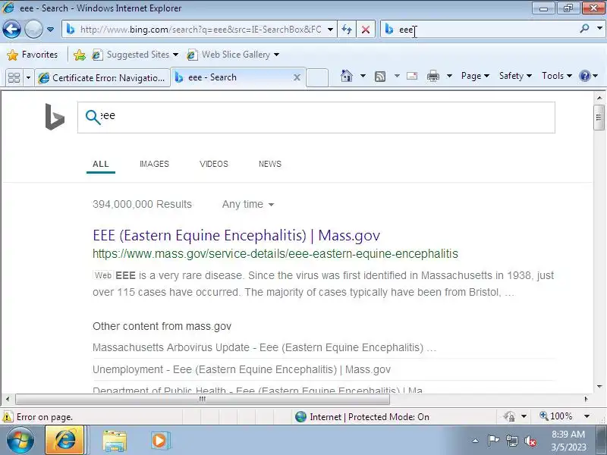The image size is (607, 455).
Task: Click the Error on page warning icon
Action: (x=8, y=417)
